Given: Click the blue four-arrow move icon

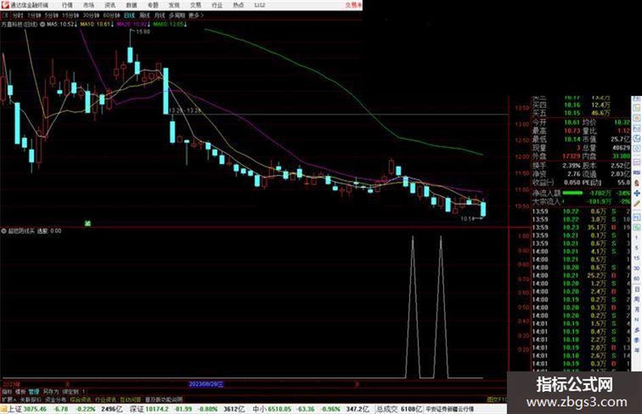Looking at the screenshot, I should (x=637, y=193).
